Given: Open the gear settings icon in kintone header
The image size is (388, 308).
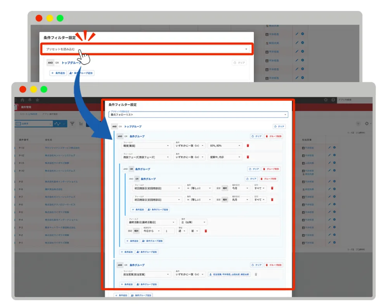Looking at the screenshot, I should pos(326,100).
